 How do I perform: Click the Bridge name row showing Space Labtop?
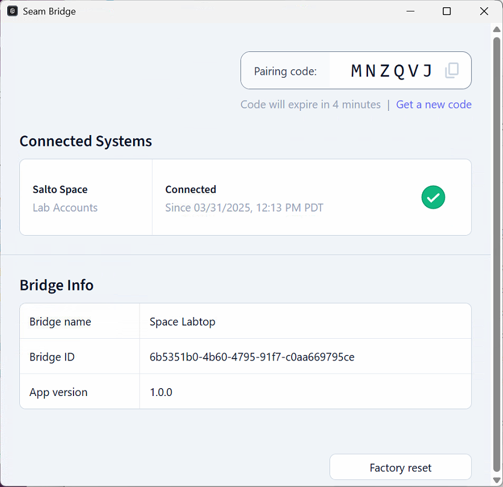tap(183, 321)
